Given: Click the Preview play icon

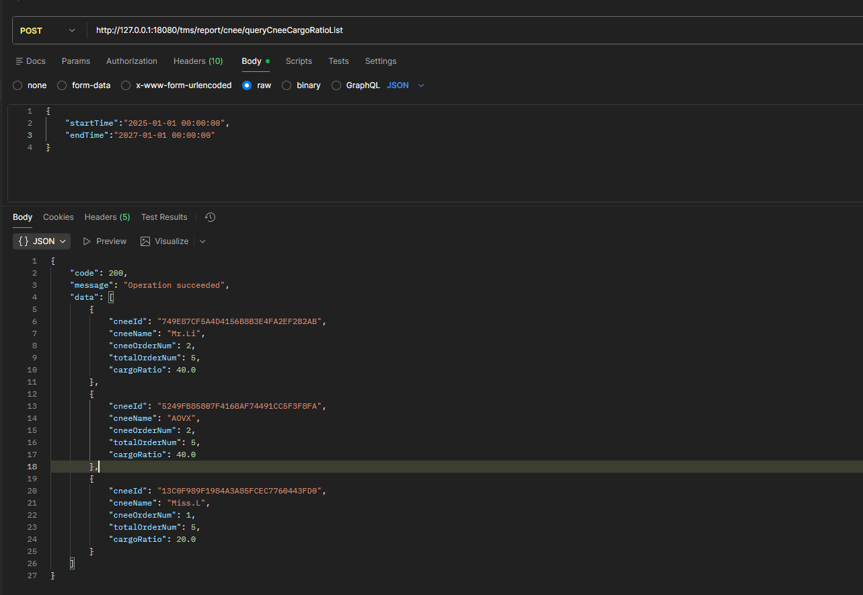Looking at the screenshot, I should [87, 241].
